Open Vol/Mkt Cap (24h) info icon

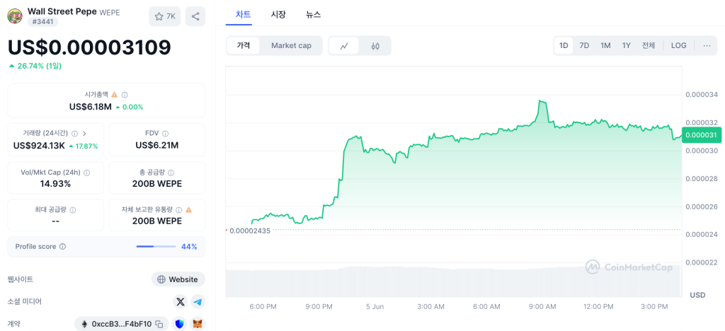tap(86, 172)
